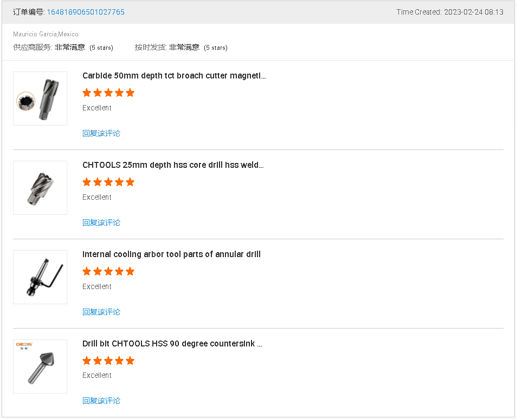Click 回复该评论 under the countersink drill bit

point(101,401)
